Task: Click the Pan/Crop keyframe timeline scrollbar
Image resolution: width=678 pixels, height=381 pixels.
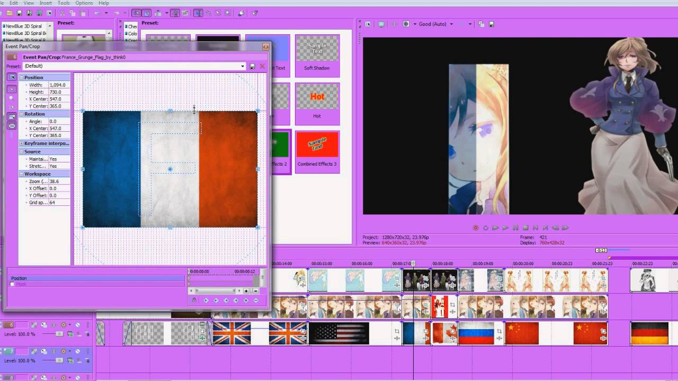Action: click(215, 291)
